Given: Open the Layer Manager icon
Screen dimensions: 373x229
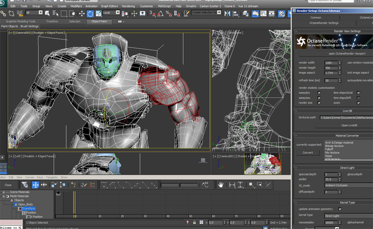Looking at the screenshot, I should 245,14.
